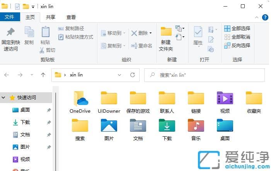Click the title bar properties quick-access icon
Image resolution: width=271 pixels, height=171 pixels.
tap(17, 7)
